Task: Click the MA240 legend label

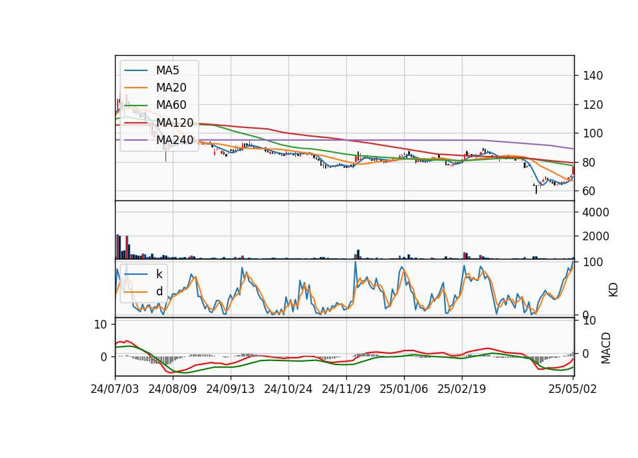Action: (175, 140)
